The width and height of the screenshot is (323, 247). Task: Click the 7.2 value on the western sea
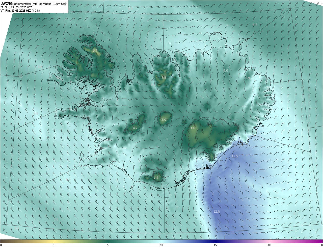(21, 77)
